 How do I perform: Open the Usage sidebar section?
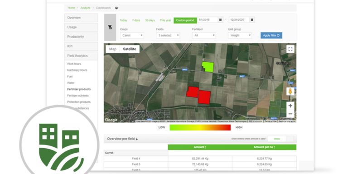coord(81,27)
